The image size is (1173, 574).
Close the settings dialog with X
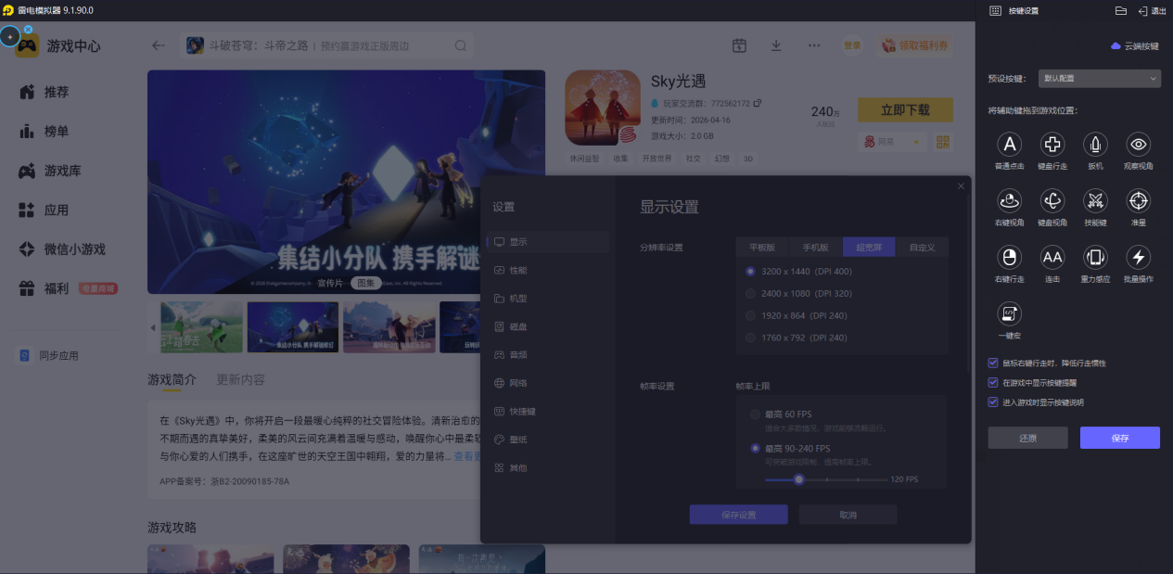(961, 186)
